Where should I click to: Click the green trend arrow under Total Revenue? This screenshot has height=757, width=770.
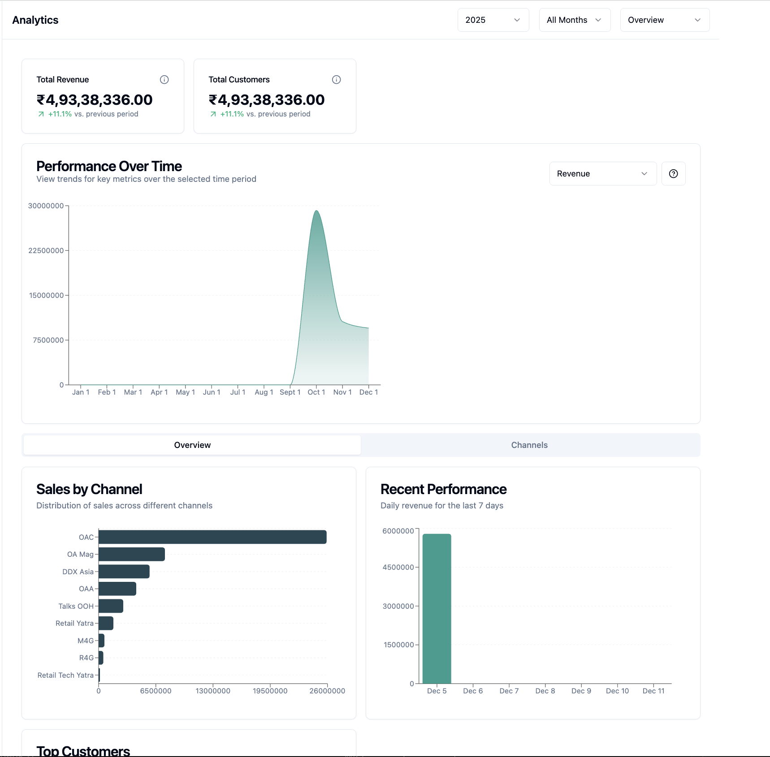40,114
